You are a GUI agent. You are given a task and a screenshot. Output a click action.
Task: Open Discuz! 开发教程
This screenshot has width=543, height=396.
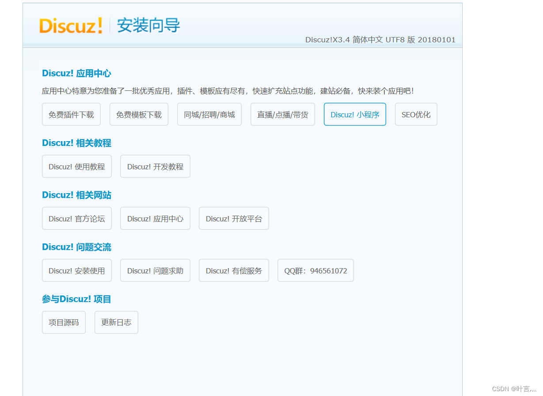[155, 167]
